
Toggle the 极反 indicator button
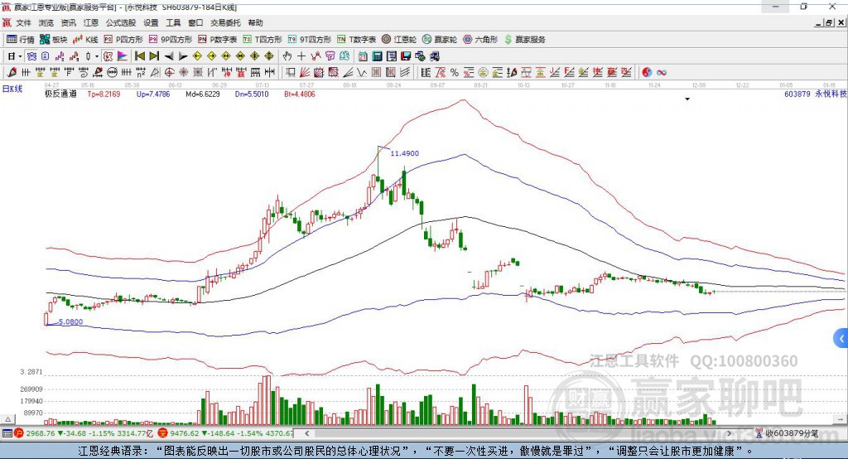(108, 56)
